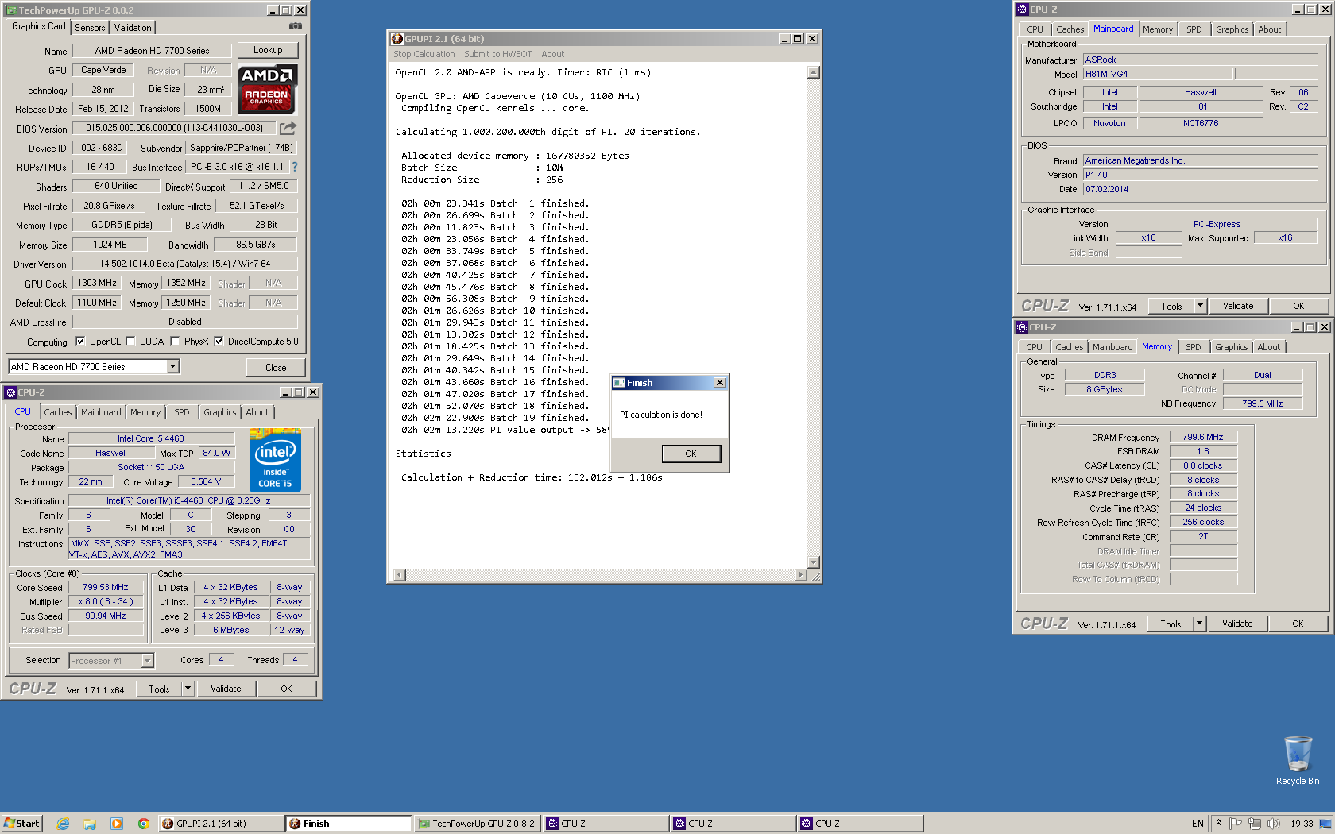This screenshot has height=834, width=1335.
Task: Toggle the DirectCompute 5.0 checkbox
Action: [x=219, y=342]
